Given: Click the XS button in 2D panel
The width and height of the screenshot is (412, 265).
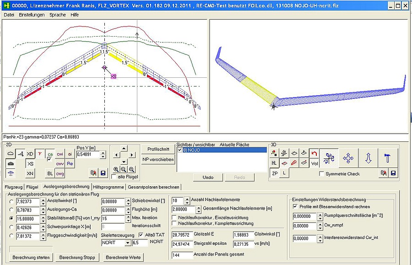Looking at the screenshot, I should point(30,163).
